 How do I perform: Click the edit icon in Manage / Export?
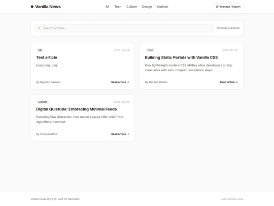(217, 7)
